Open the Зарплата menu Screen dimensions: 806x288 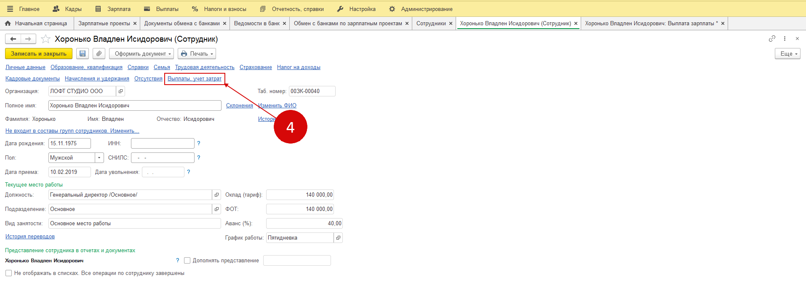113,9
